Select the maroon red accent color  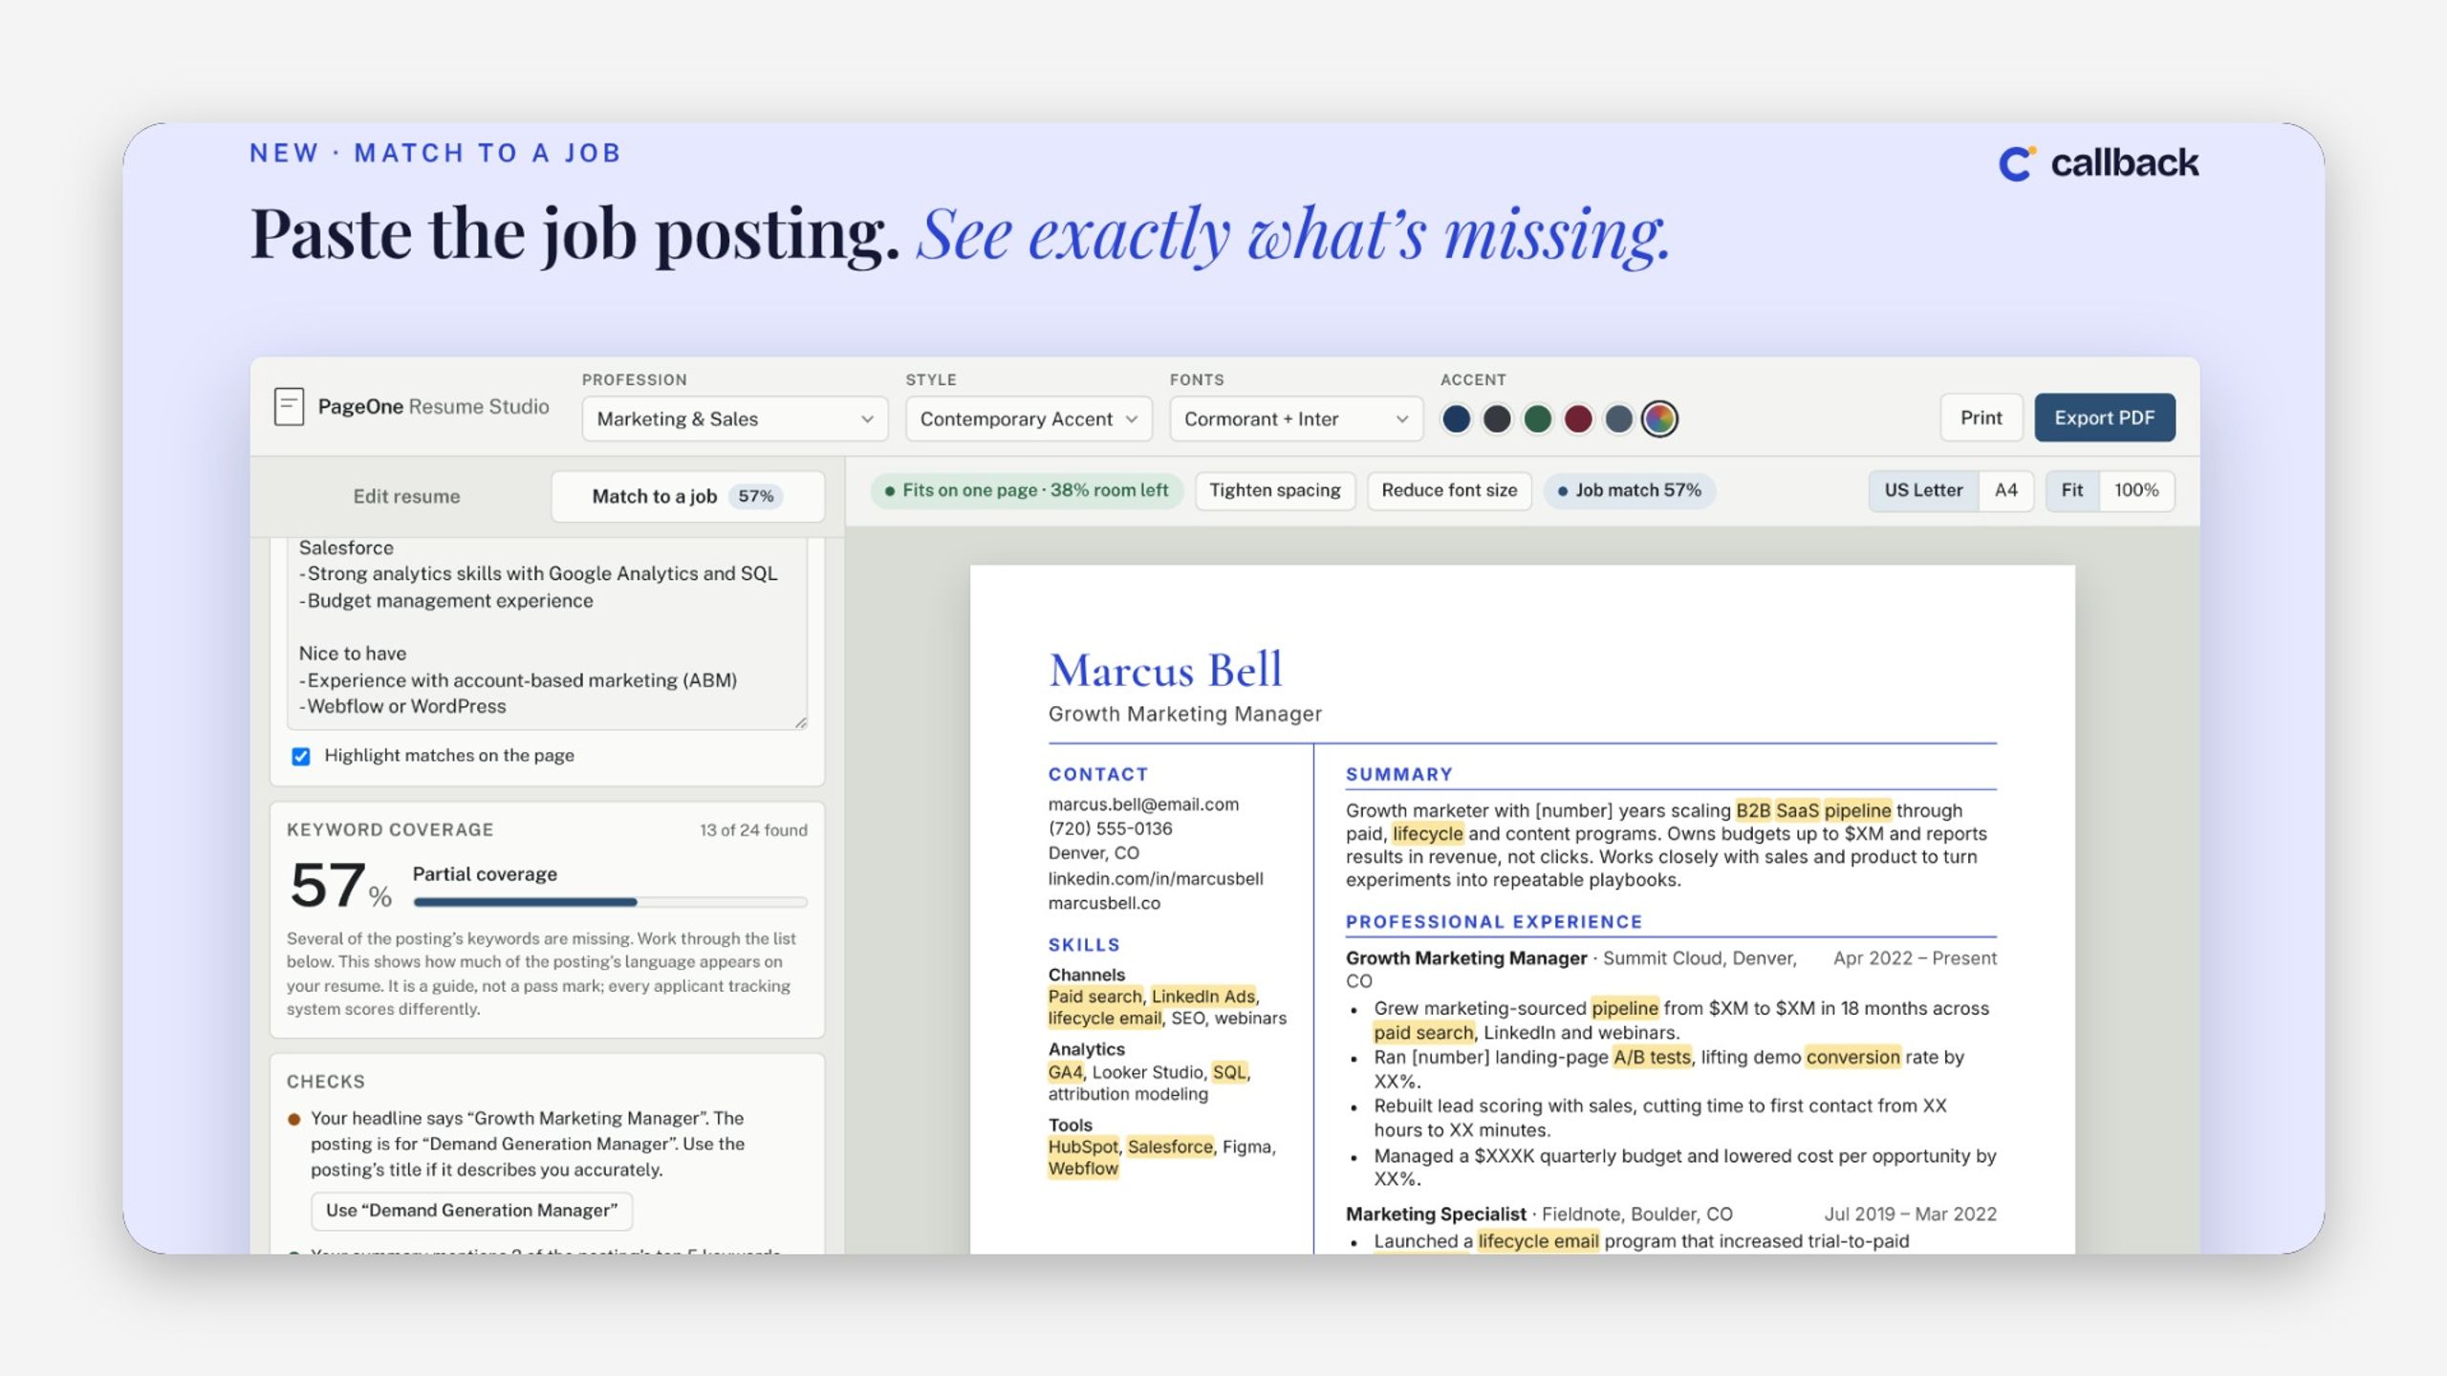tap(1578, 419)
